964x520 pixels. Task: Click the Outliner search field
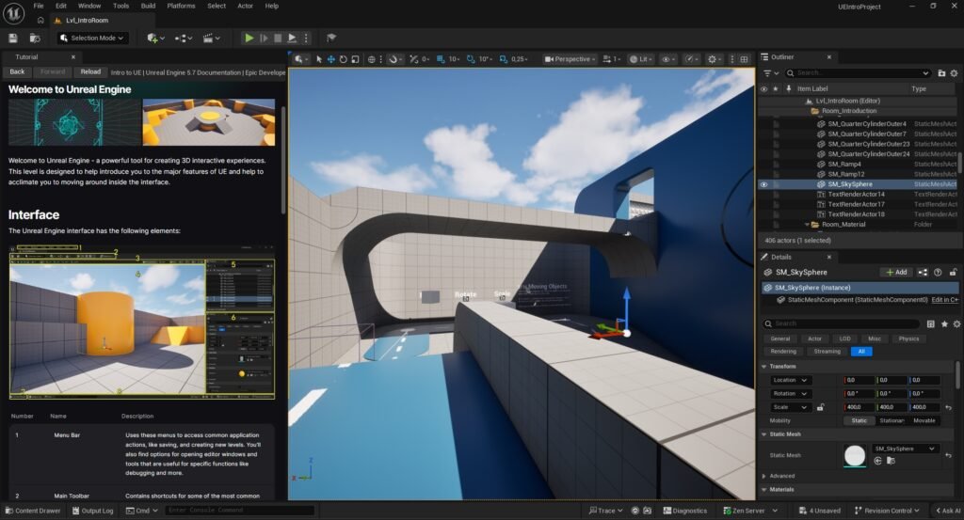point(857,73)
